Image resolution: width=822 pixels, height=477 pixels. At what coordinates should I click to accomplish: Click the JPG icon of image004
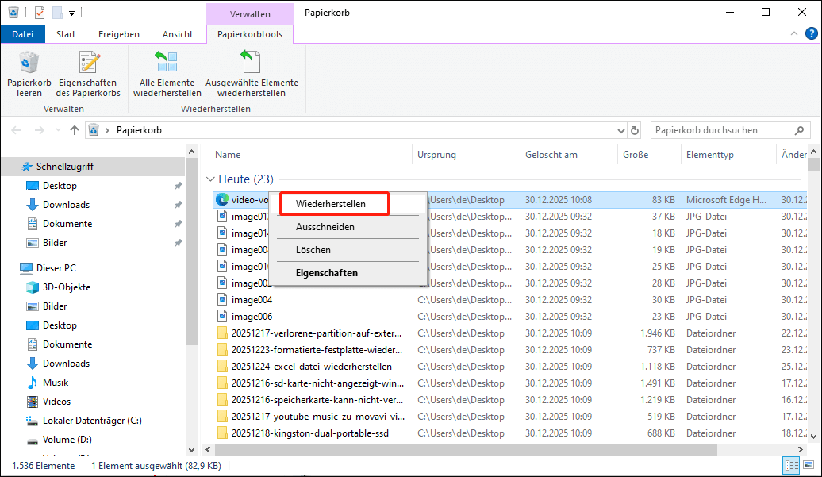[222, 300]
